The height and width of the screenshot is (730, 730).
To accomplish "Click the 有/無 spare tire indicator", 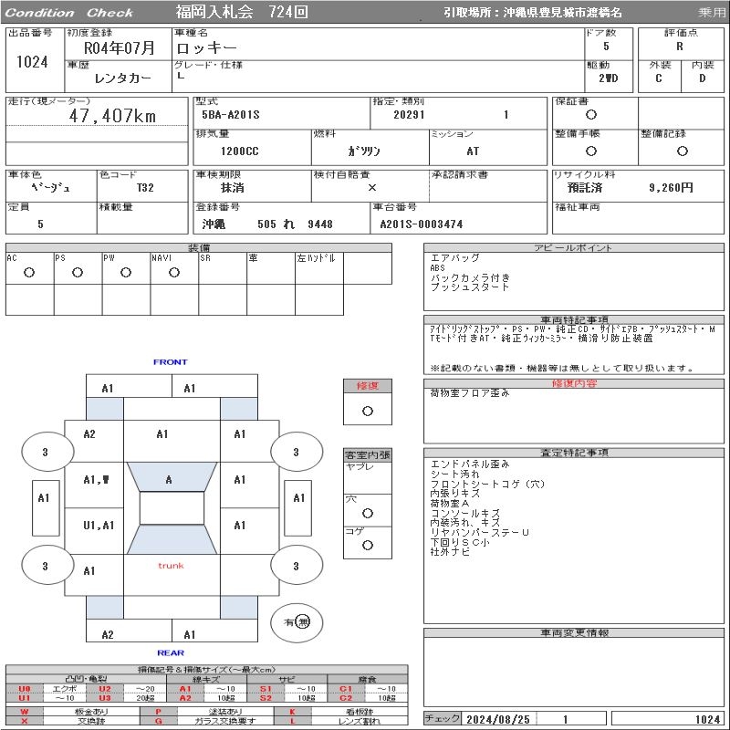I will click(297, 621).
